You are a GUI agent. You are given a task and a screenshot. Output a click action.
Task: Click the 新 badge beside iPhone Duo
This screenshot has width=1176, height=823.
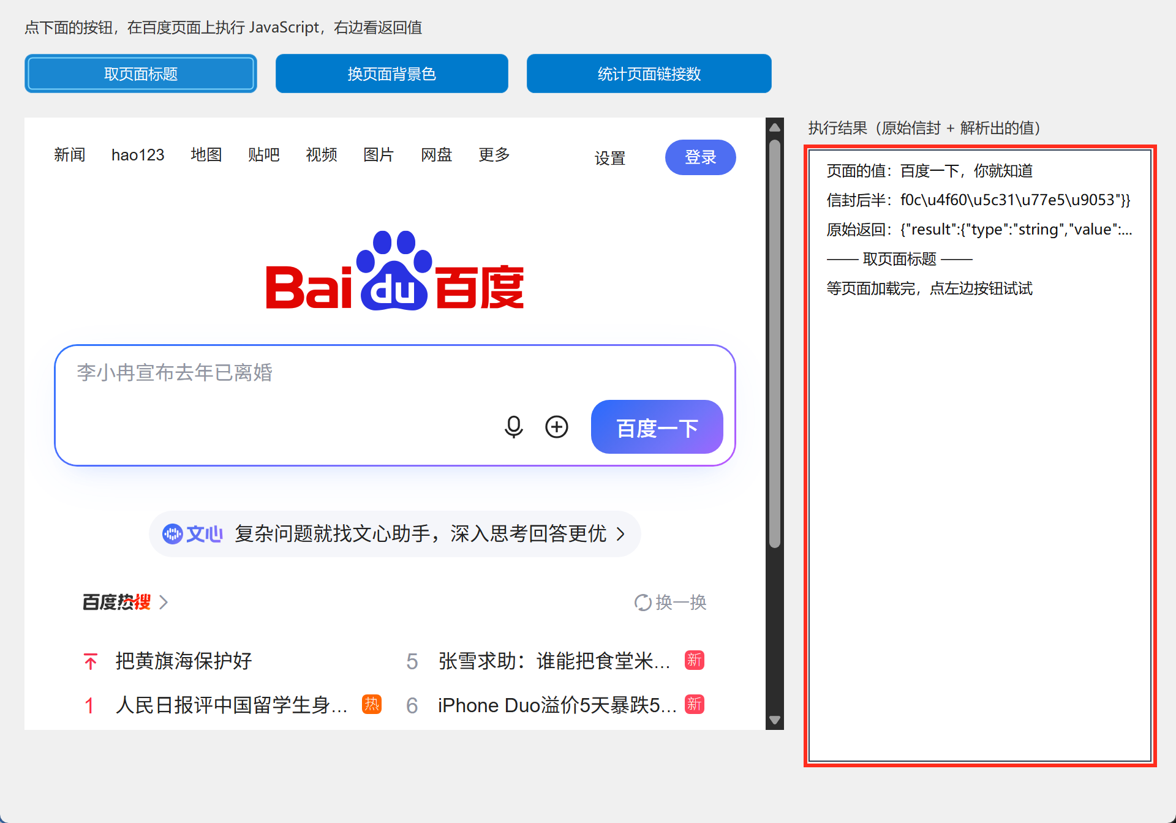pos(695,704)
